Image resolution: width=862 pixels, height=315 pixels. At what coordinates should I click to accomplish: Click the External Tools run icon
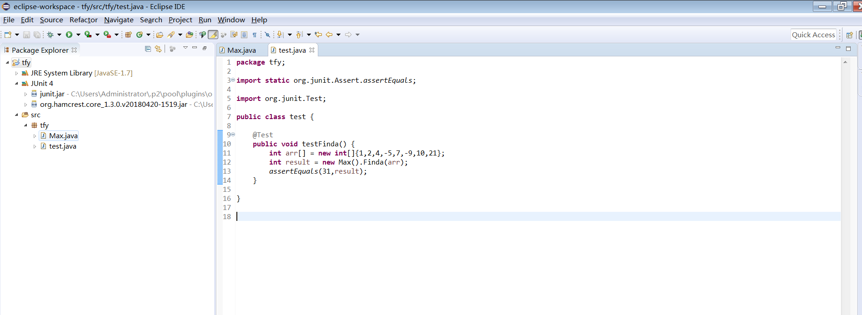click(107, 35)
